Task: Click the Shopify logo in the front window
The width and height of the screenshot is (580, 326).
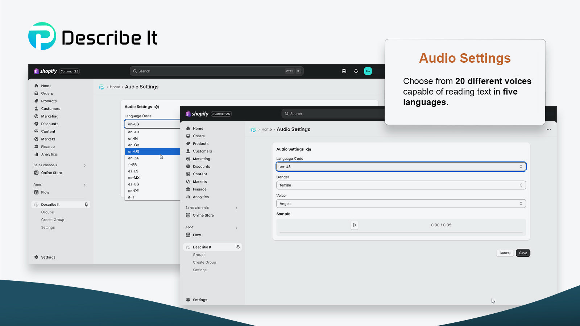Action: [x=197, y=114]
